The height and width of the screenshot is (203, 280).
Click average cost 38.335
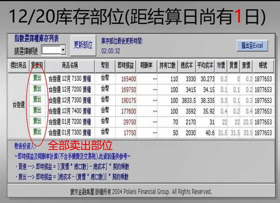coord(208,101)
